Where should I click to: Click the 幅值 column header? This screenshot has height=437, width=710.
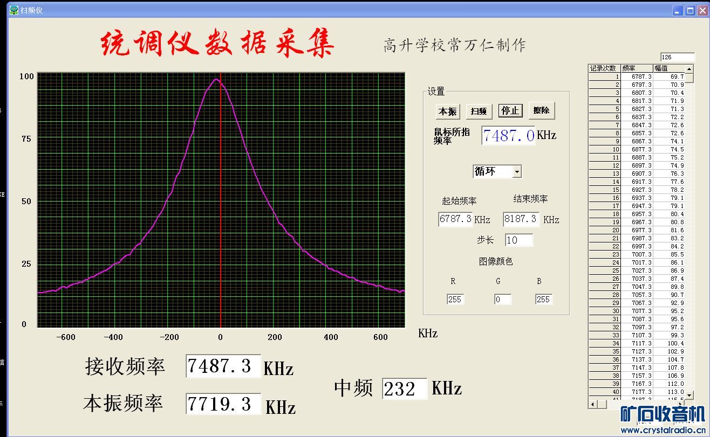pos(669,68)
